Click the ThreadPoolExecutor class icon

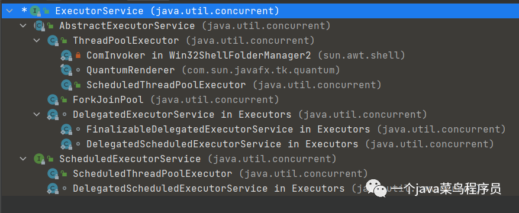tap(53, 41)
